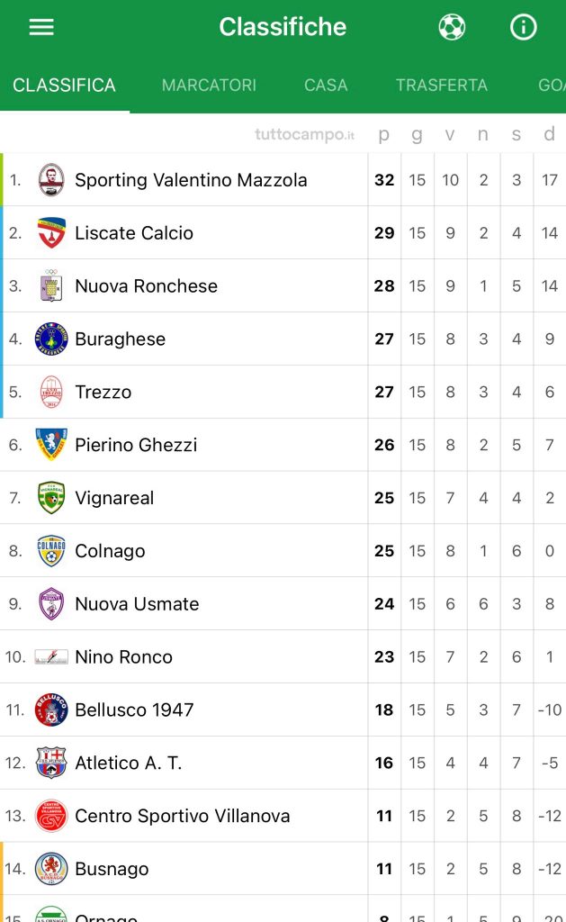The width and height of the screenshot is (566, 922).
Task: Tap the soccer ball icon
Action: [452, 26]
